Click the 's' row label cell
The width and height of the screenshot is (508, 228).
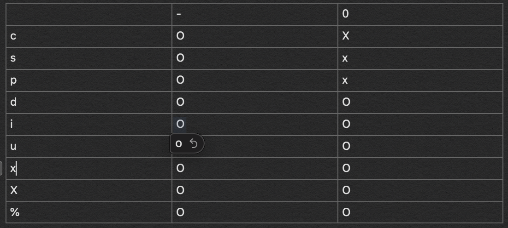pyautogui.click(x=89, y=58)
